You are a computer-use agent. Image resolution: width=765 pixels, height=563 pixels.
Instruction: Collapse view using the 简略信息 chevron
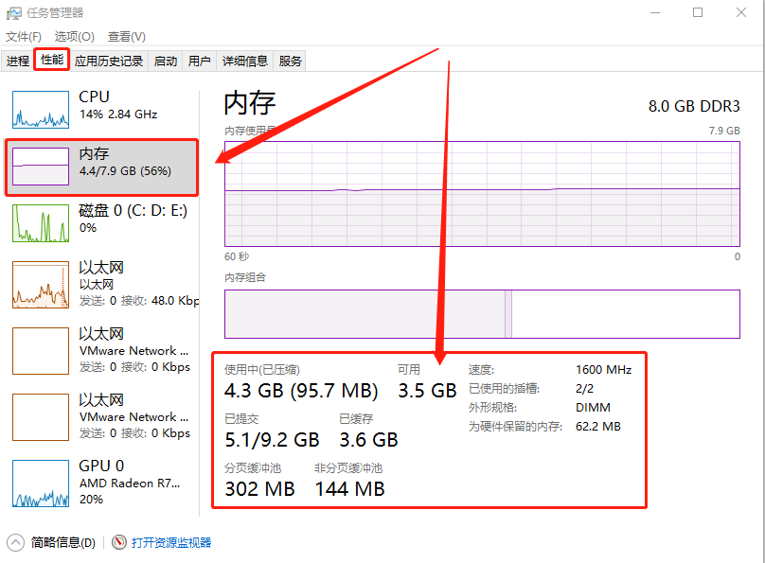[x=16, y=542]
